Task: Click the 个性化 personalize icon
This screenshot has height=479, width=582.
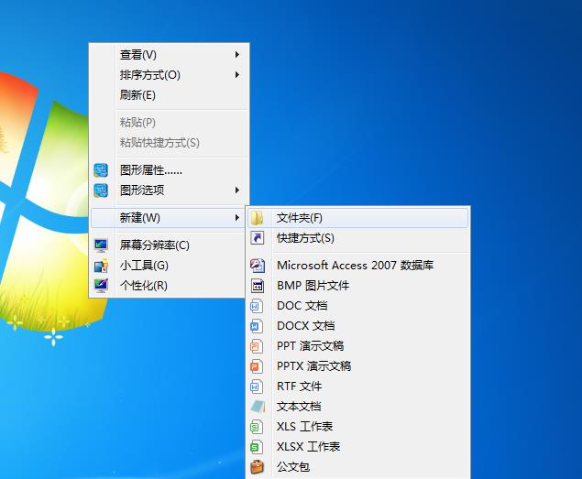Action: point(101,286)
